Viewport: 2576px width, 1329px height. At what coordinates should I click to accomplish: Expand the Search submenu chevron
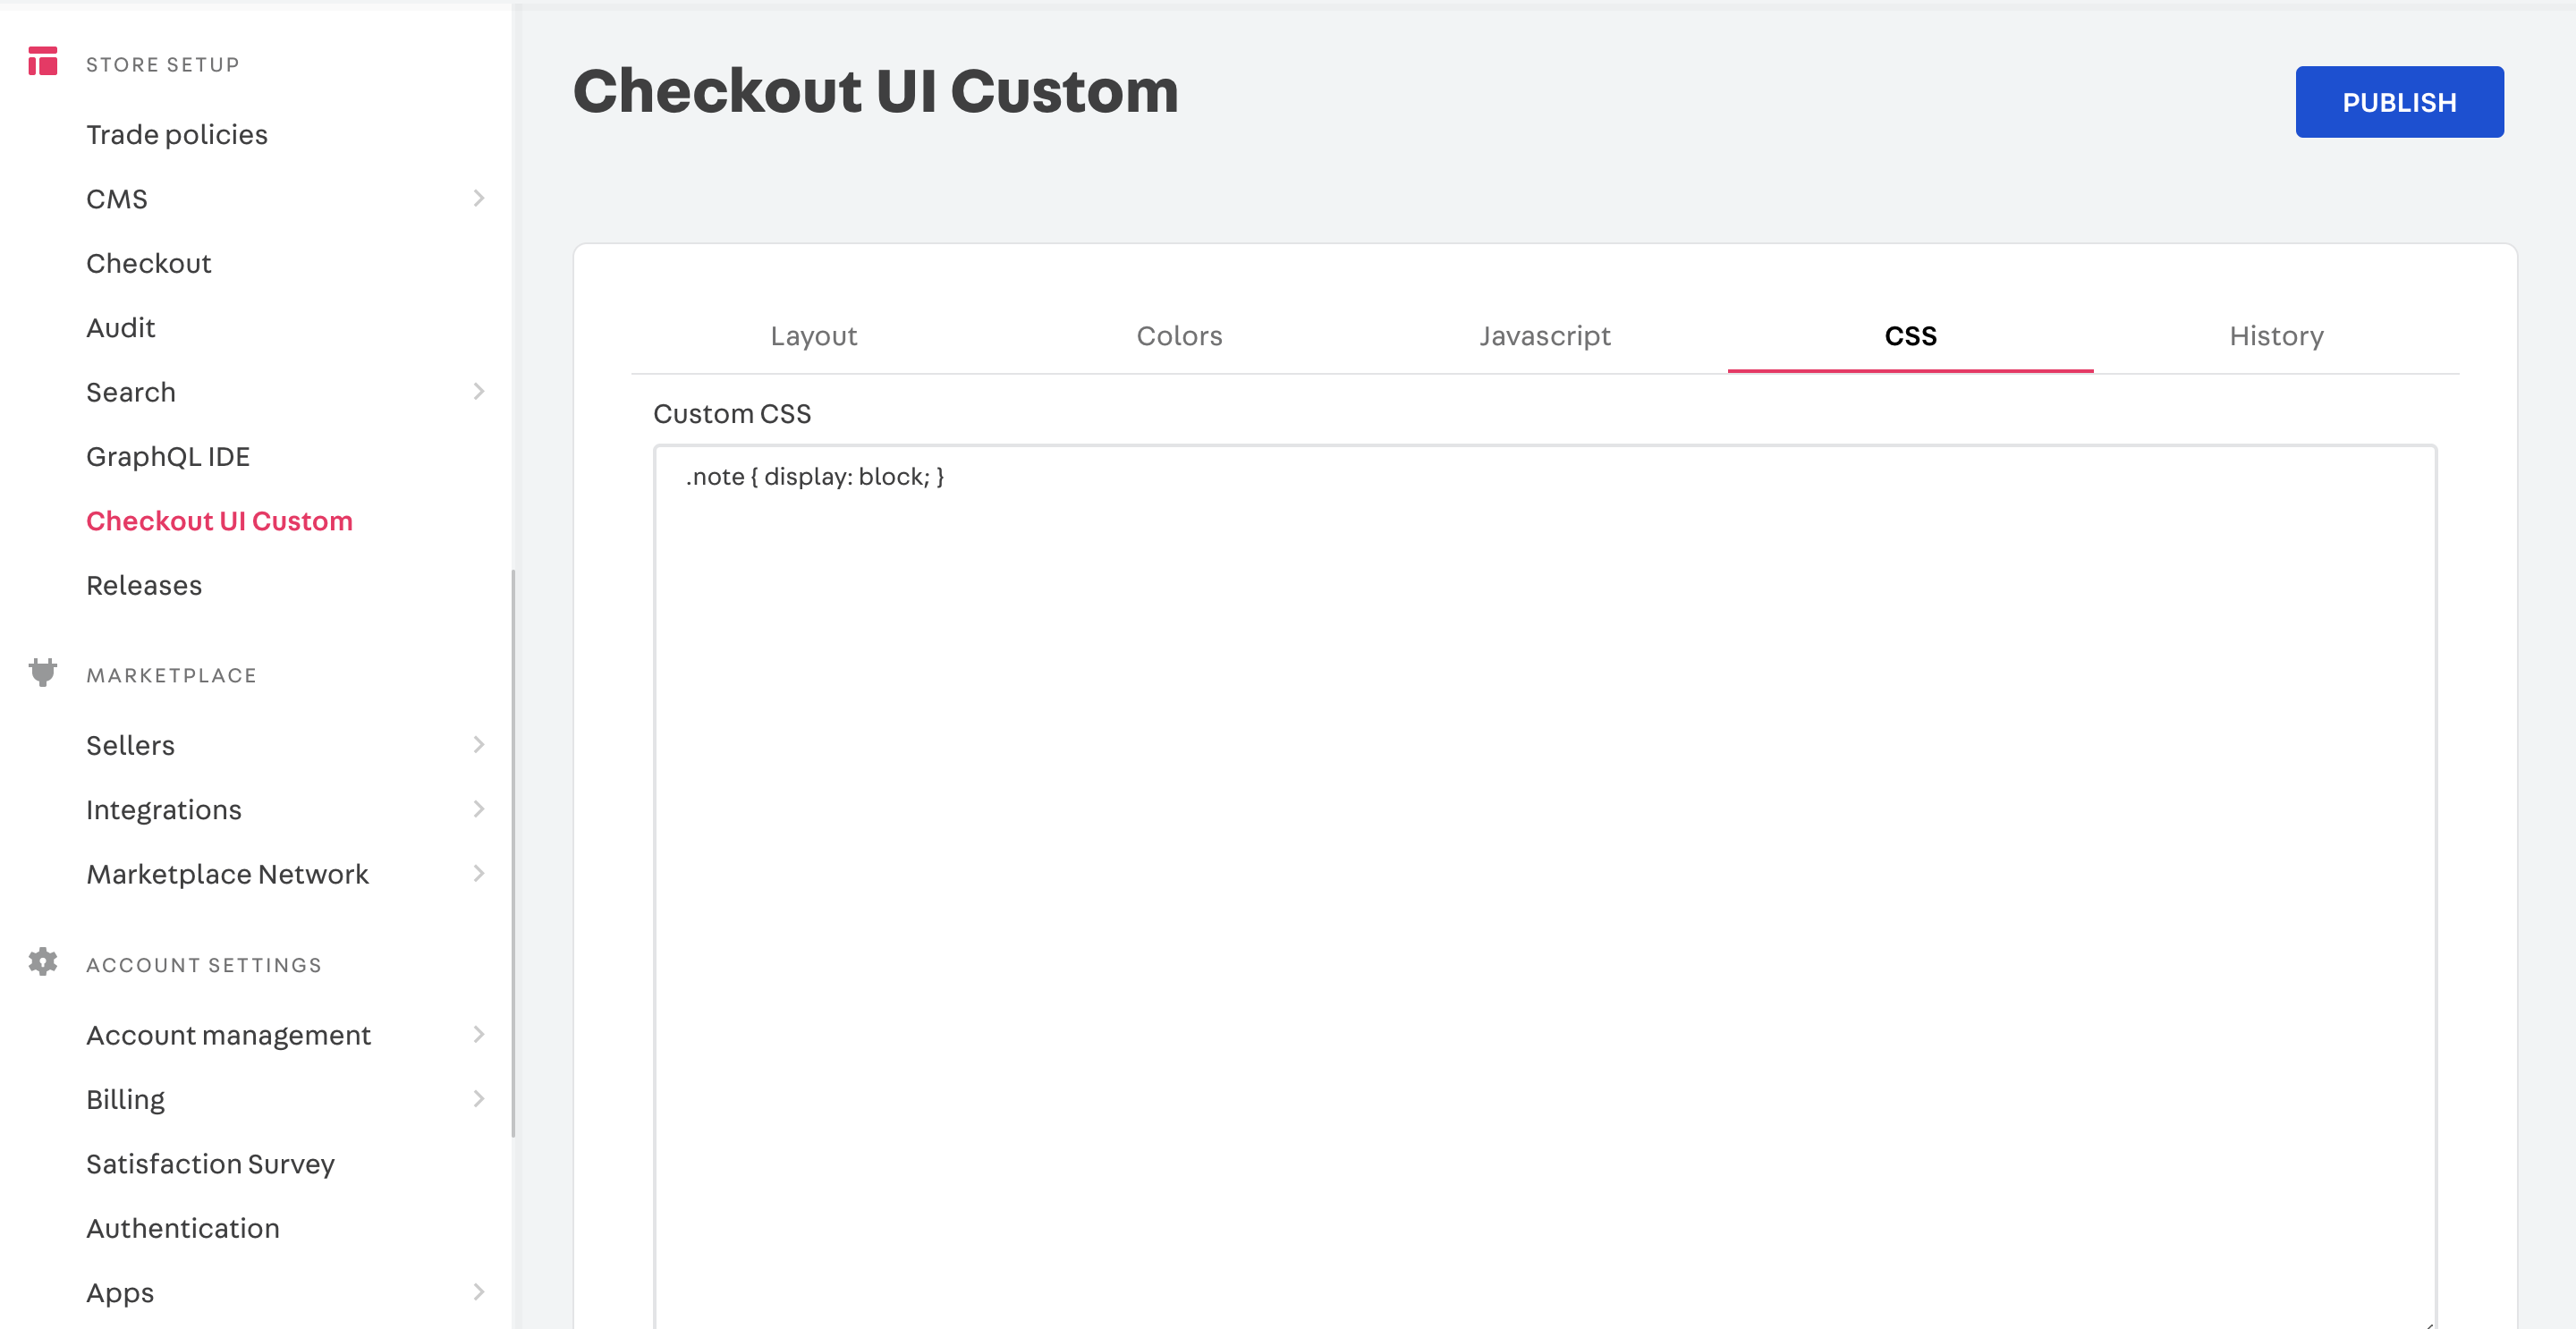478,391
